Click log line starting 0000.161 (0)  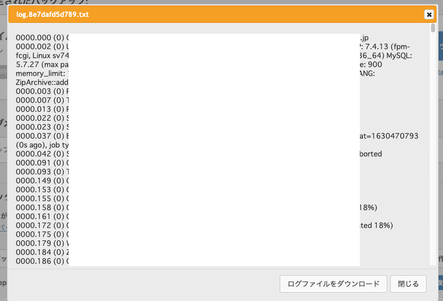click(x=42, y=217)
